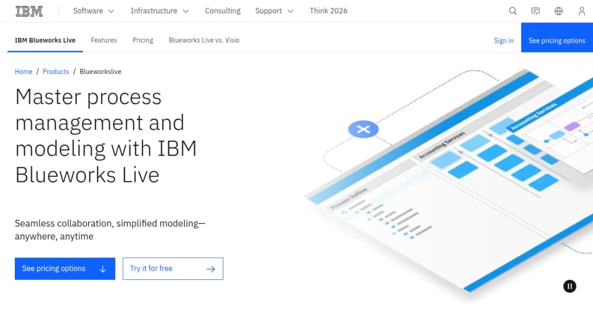Image resolution: width=593 pixels, height=333 pixels.
Task: Open the user profile icon
Action: click(x=581, y=11)
